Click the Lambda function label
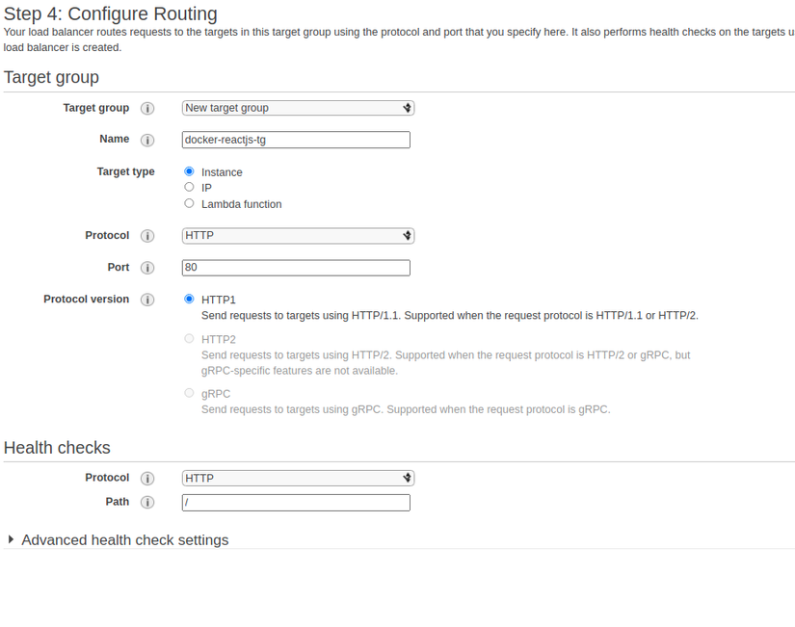 (x=241, y=204)
